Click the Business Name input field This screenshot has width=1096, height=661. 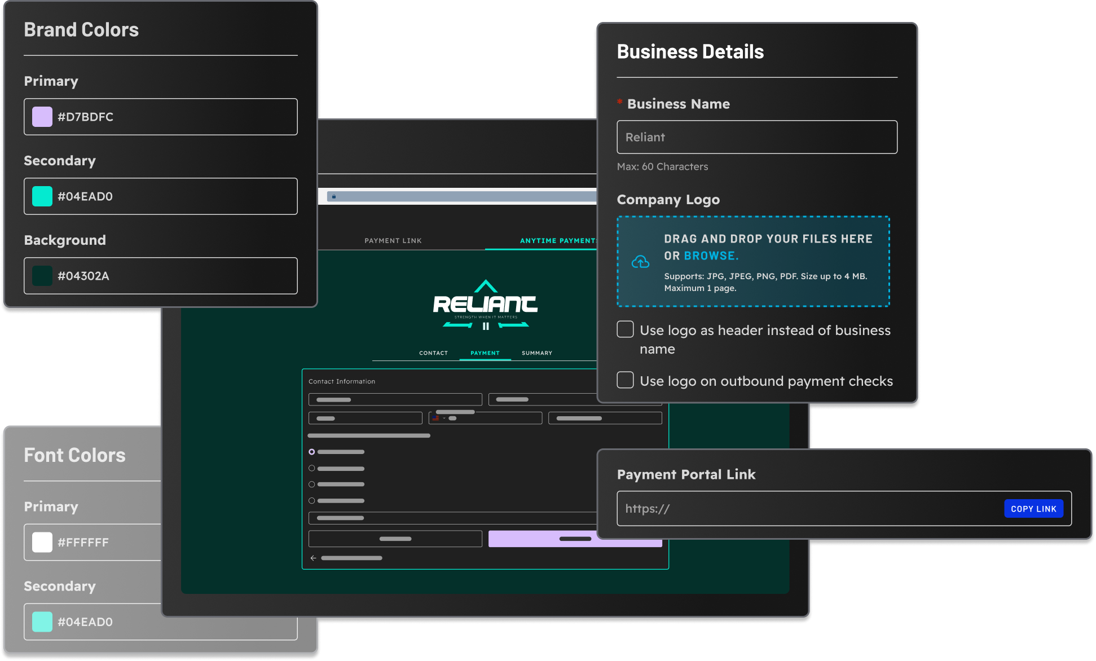click(756, 137)
